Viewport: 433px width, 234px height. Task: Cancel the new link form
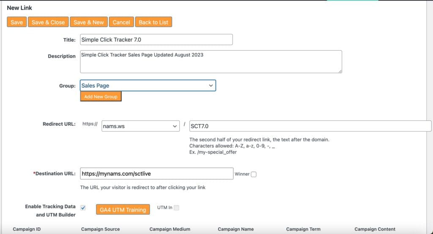click(x=121, y=22)
